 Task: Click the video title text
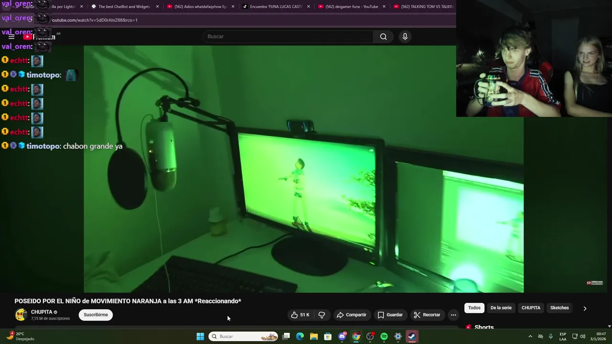(128, 301)
